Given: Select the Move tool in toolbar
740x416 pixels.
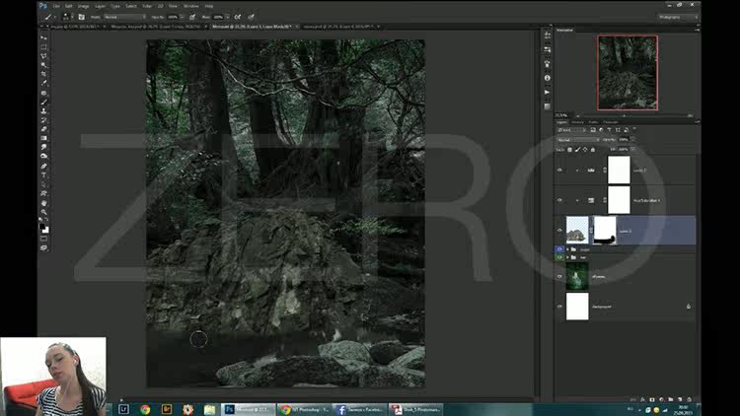Looking at the screenshot, I should (43, 36).
